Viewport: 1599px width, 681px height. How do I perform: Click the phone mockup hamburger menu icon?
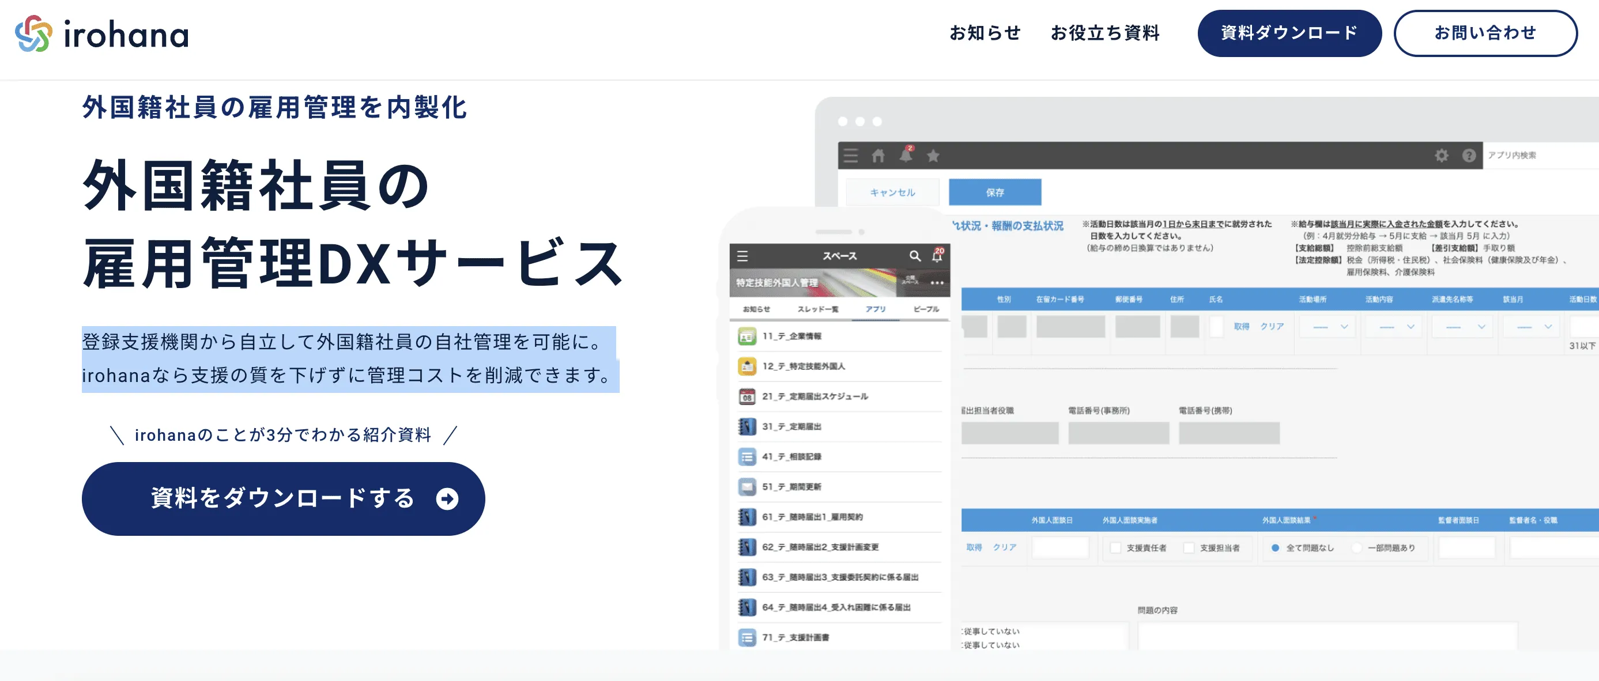tap(742, 256)
